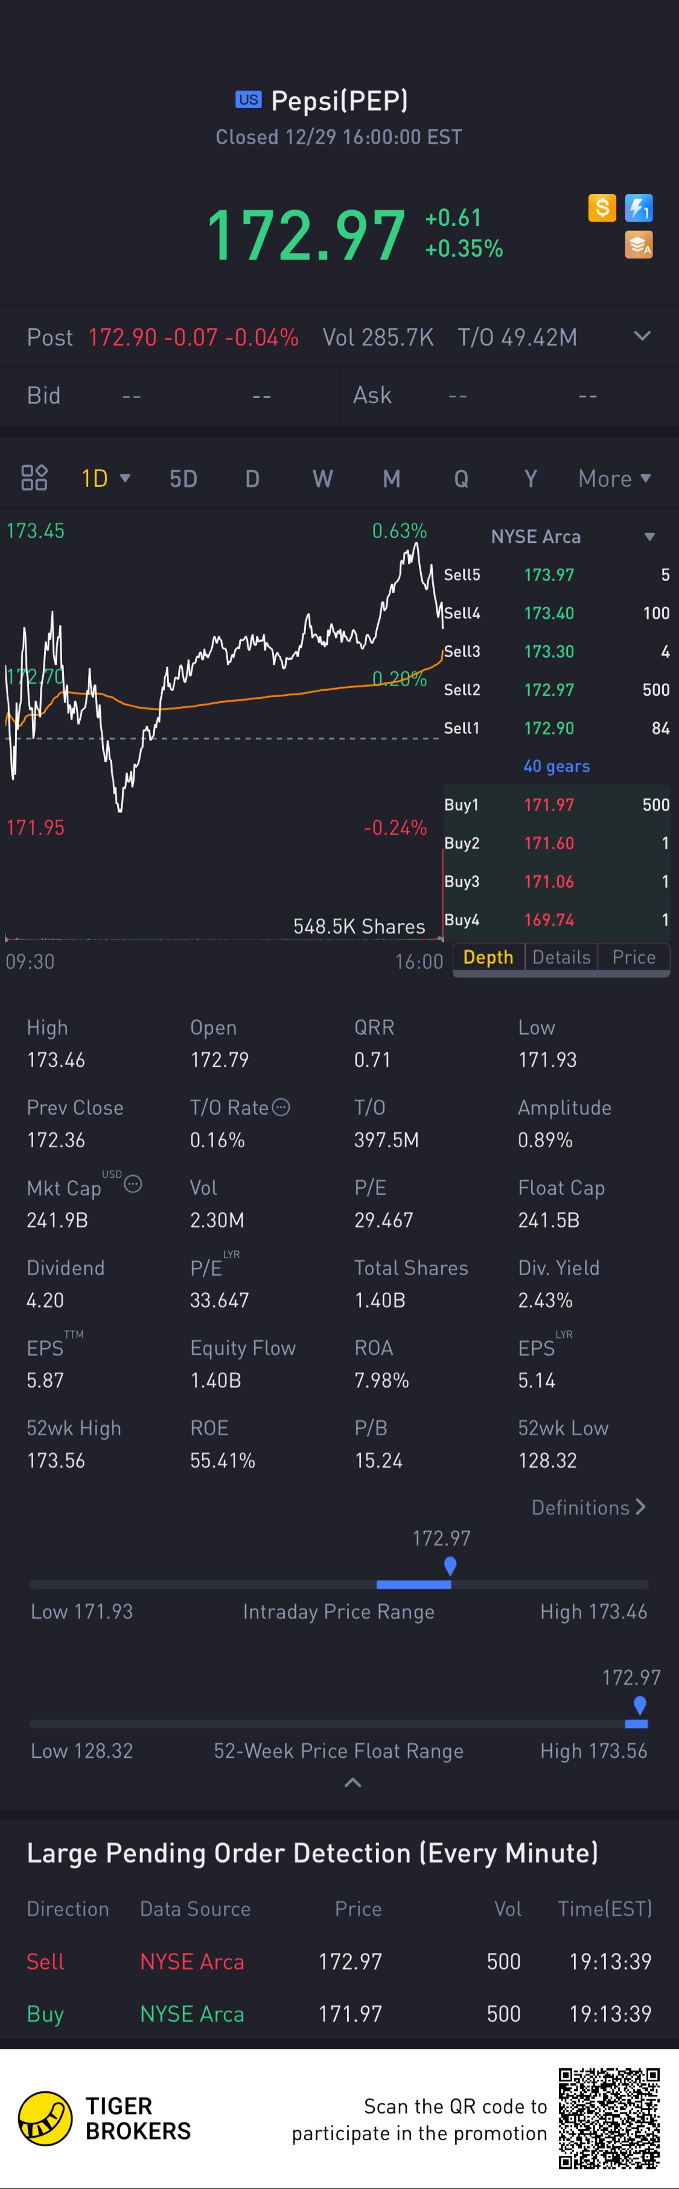679x2189 pixels.
Task: Tap the tan stacked layers badge icon
Action: point(639,245)
